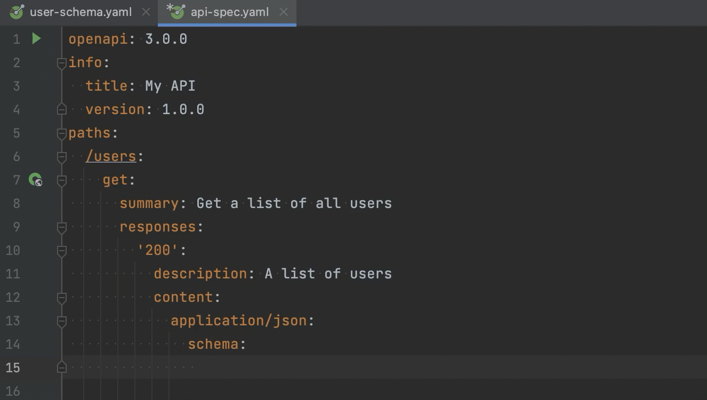Click the OpenAPI icon on user-schema.yaml tab

pos(16,12)
